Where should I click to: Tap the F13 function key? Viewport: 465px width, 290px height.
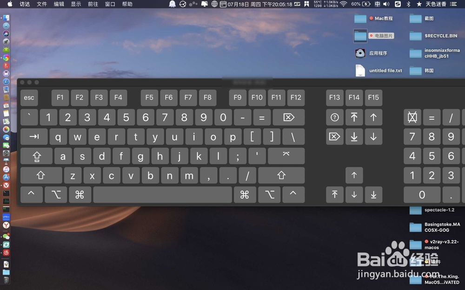(x=334, y=97)
